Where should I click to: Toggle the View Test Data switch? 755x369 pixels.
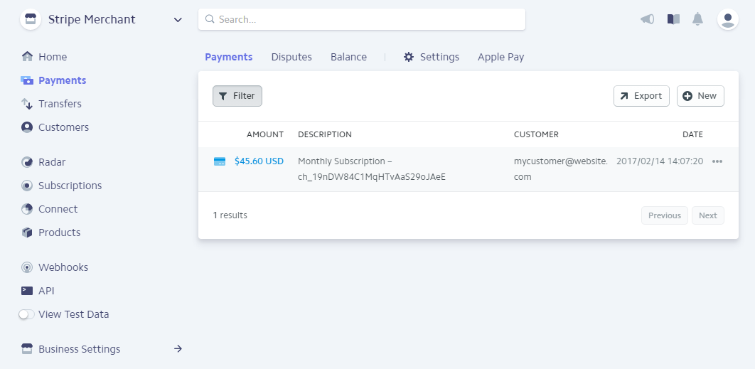[26, 314]
